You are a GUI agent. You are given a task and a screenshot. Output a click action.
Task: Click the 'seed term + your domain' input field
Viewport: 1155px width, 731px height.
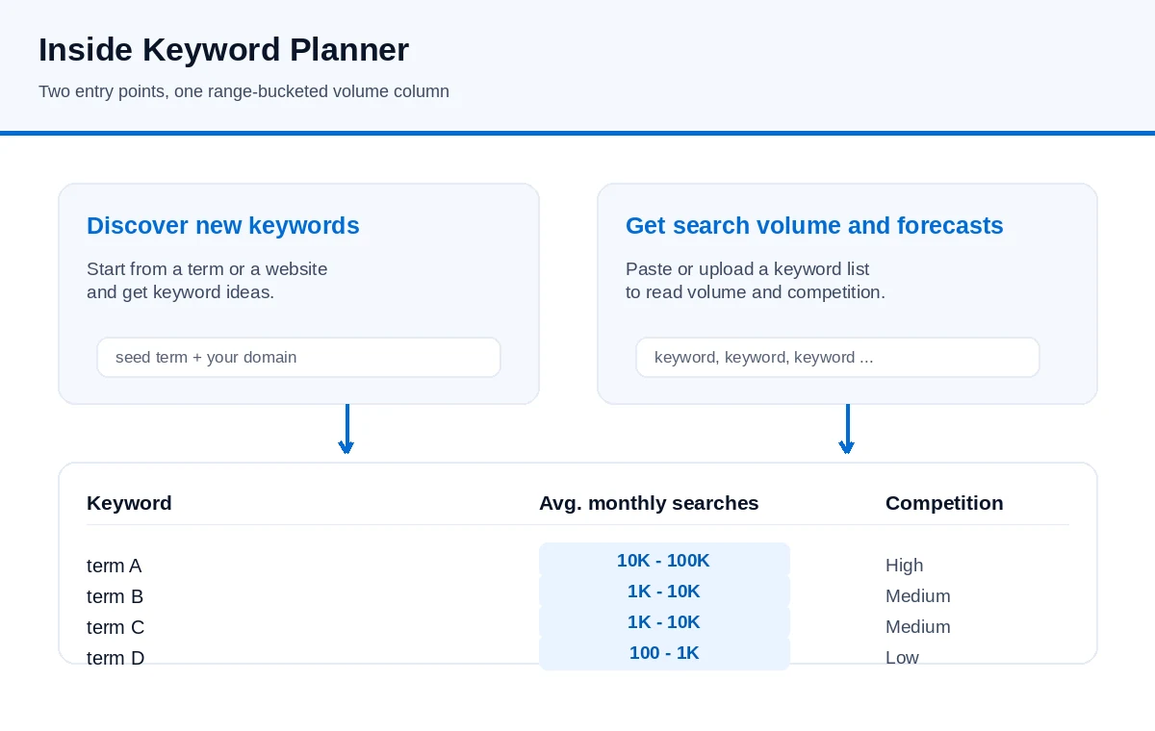298,357
